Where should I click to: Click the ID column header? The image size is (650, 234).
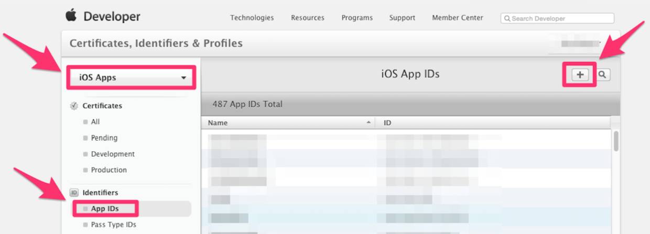pyautogui.click(x=388, y=123)
